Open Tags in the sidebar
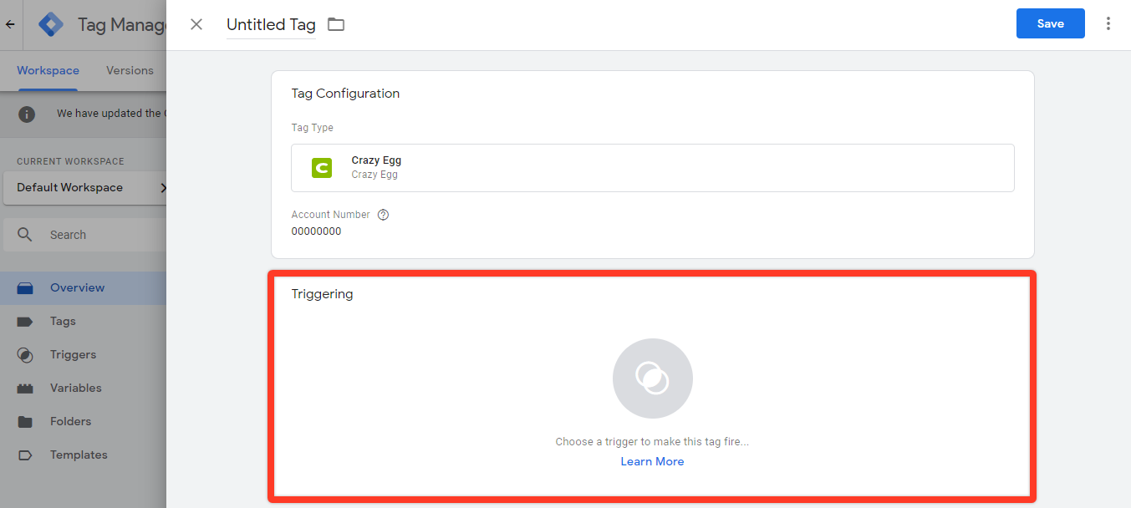This screenshot has width=1131, height=508. [x=84, y=321]
